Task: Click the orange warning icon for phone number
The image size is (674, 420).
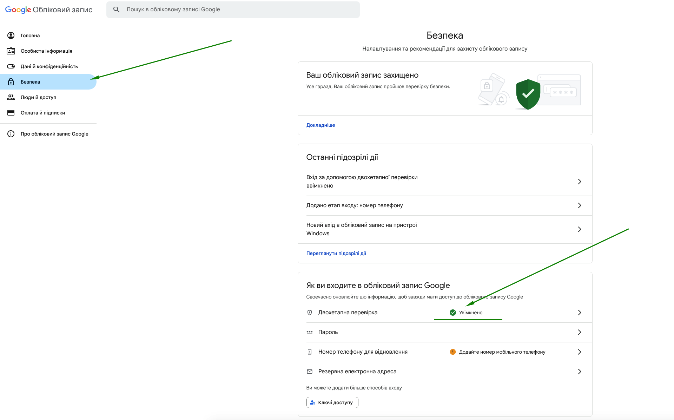Action: pyautogui.click(x=453, y=352)
